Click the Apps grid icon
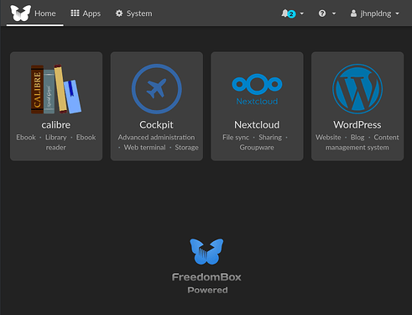Viewport: 412px width, 315px height. point(75,13)
